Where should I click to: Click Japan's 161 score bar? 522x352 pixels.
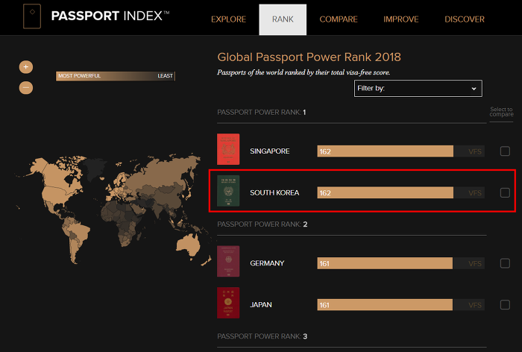[x=385, y=305]
